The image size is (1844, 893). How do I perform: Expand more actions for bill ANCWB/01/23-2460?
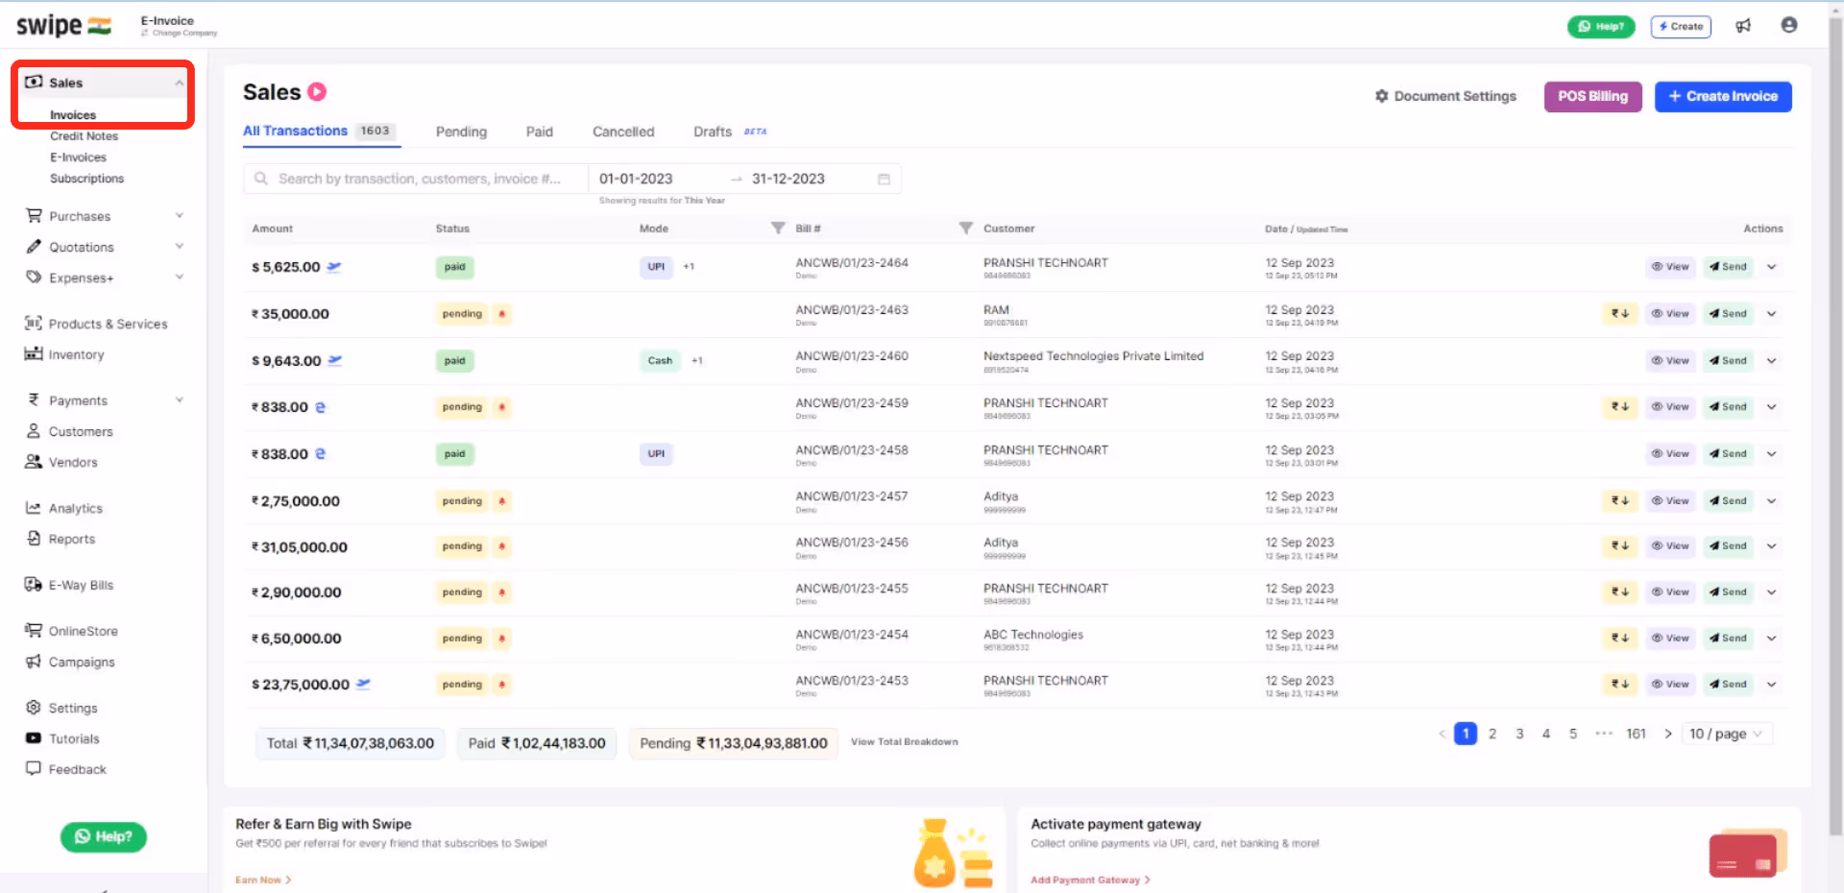pyautogui.click(x=1772, y=361)
